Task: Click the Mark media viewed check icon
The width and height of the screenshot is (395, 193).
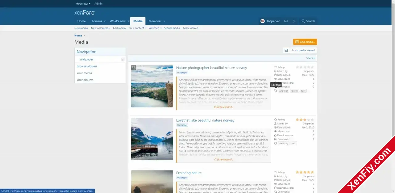Action: pyautogui.click(x=286, y=50)
